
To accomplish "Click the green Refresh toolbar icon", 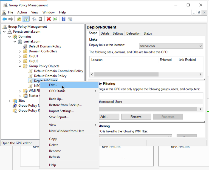I will (55, 19).
